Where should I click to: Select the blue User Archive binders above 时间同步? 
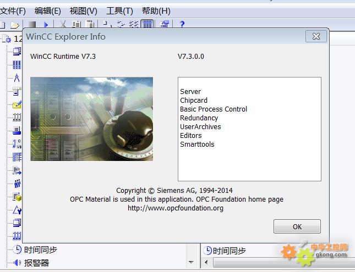[17, 236]
